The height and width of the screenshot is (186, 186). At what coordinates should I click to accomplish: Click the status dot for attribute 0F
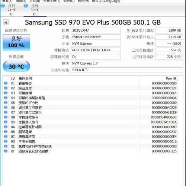[x=6, y=151]
